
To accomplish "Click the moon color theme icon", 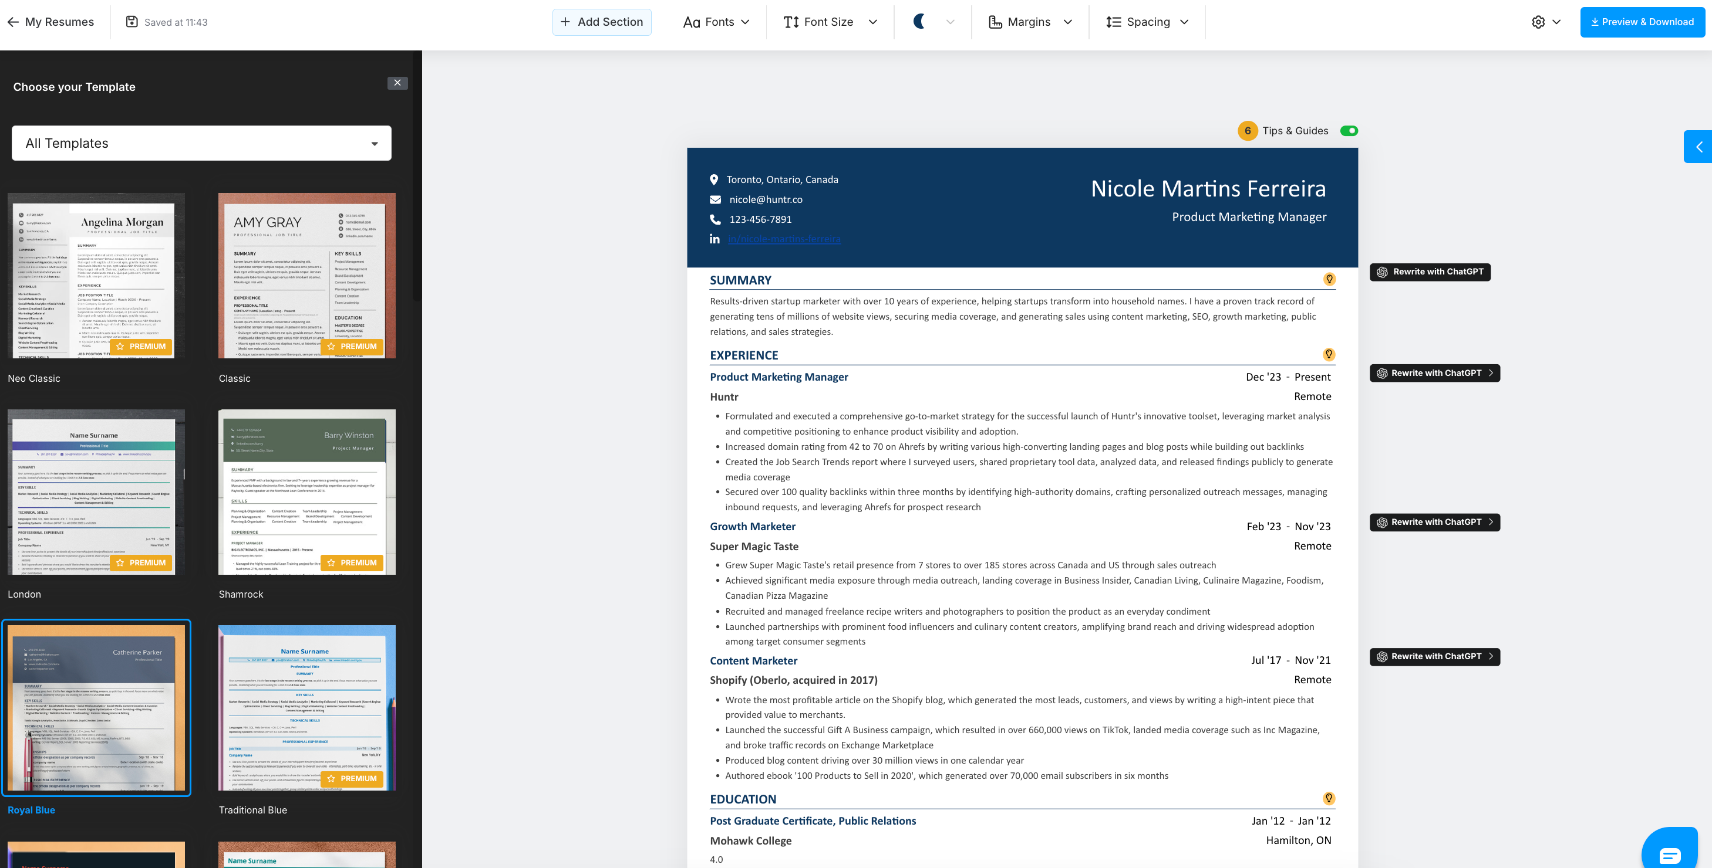I will 919,22.
